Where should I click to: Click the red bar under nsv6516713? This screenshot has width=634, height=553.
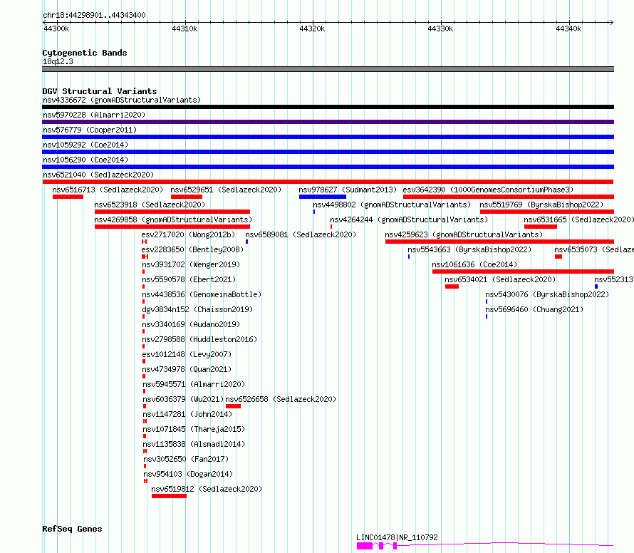(68, 197)
